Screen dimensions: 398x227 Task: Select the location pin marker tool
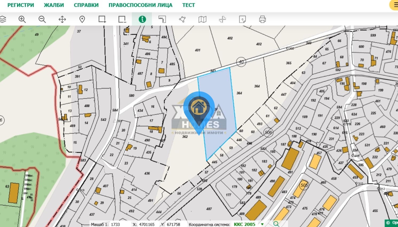click(x=82, y=19)
